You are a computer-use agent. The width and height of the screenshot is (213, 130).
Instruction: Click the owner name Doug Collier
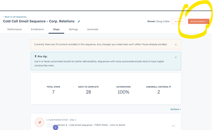[163, 21]
